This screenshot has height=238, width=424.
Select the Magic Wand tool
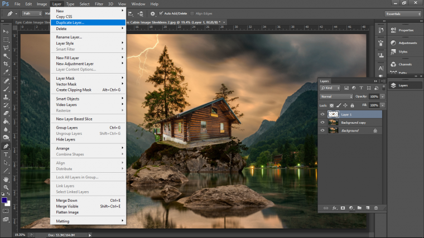point(6,56)
